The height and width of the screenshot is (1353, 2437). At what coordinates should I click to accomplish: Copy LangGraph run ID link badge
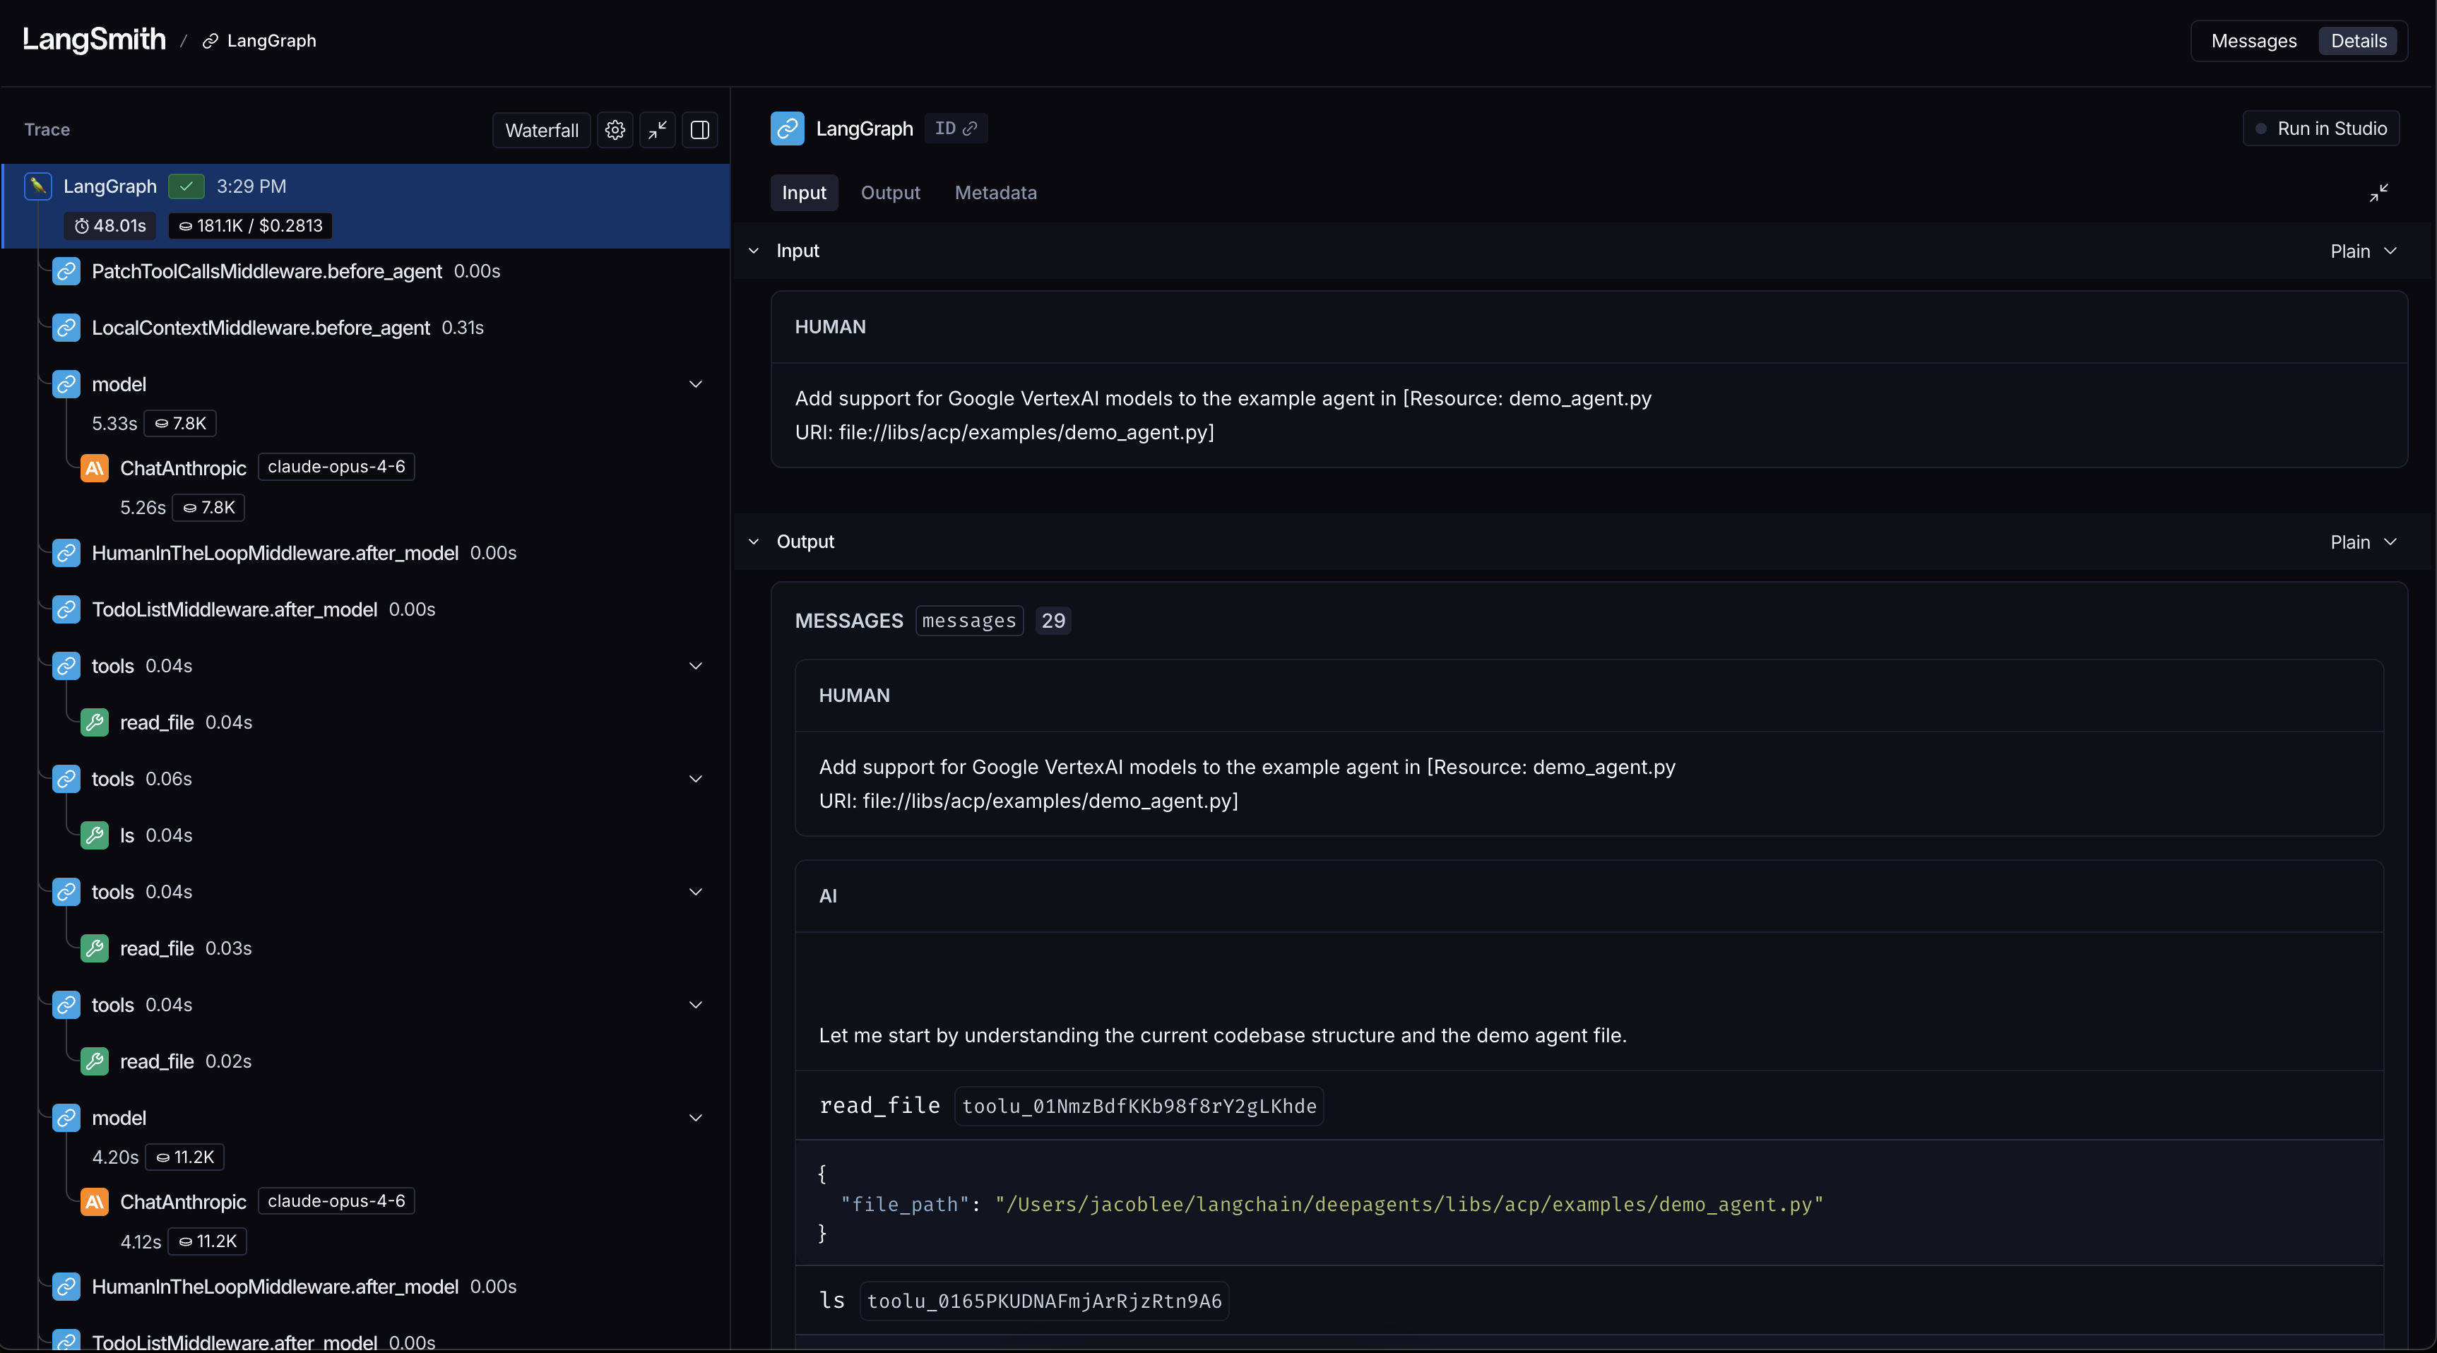click(x=956, y=129)
